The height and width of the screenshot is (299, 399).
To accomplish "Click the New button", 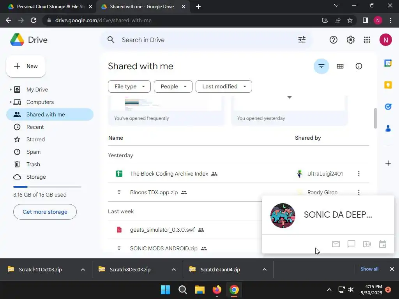I will pos(26,66).
